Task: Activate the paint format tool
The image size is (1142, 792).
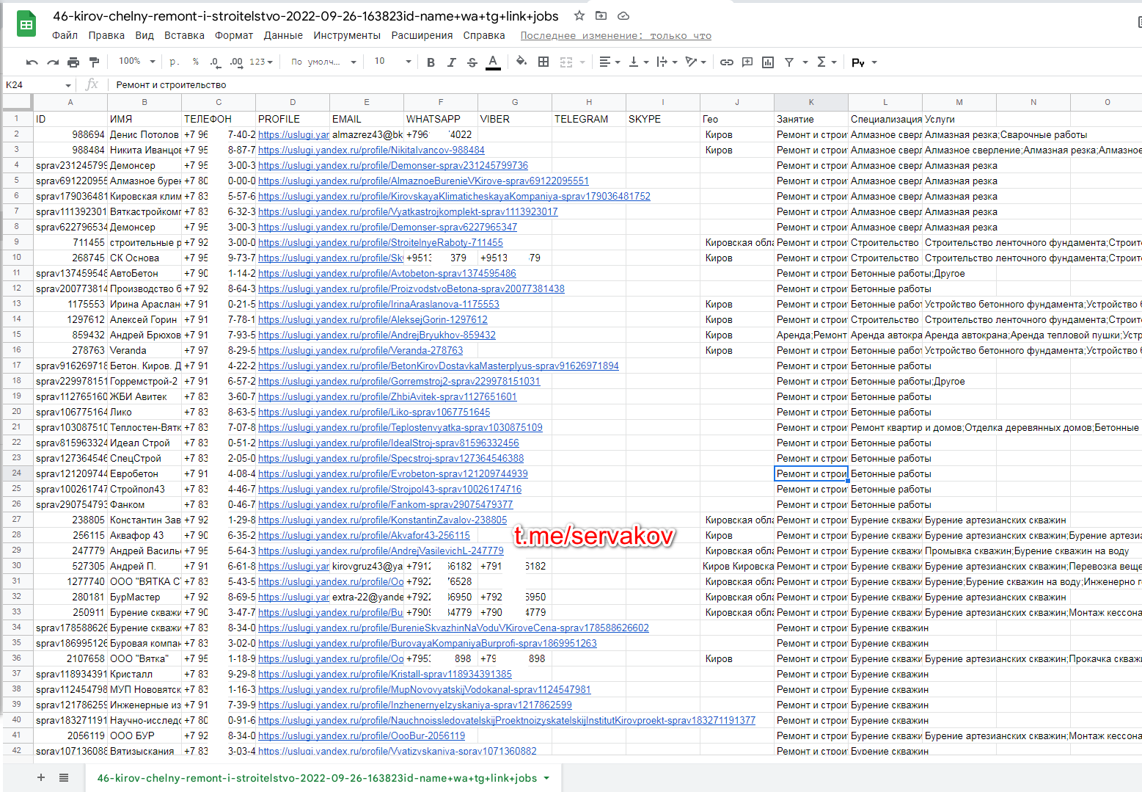Action: click(94, 62)
